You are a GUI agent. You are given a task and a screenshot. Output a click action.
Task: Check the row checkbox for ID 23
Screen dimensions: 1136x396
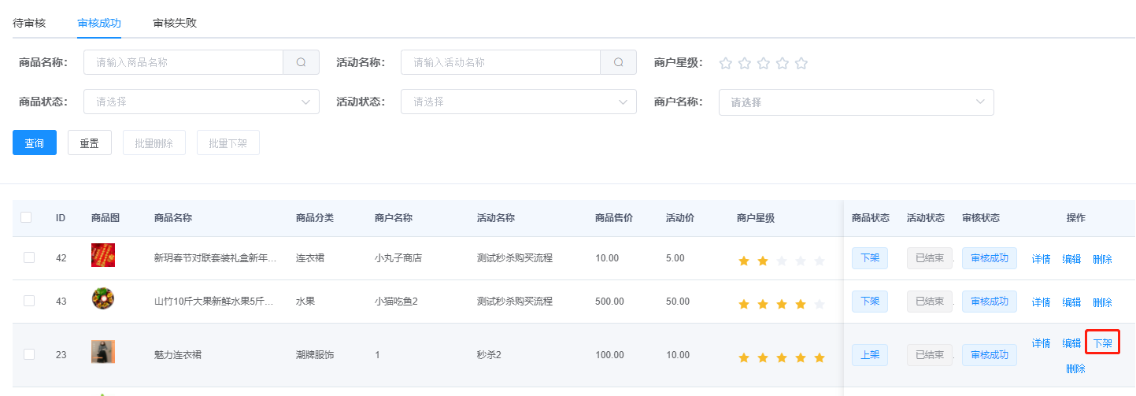(x=29, y=354)
